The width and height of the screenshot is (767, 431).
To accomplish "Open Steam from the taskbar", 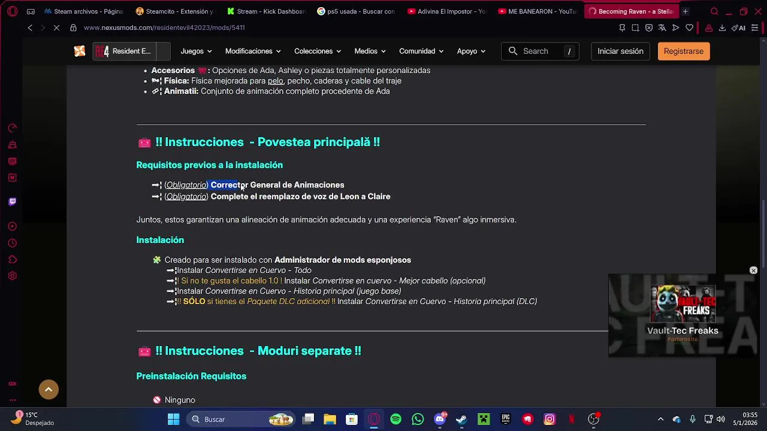I will coord(461,419).
